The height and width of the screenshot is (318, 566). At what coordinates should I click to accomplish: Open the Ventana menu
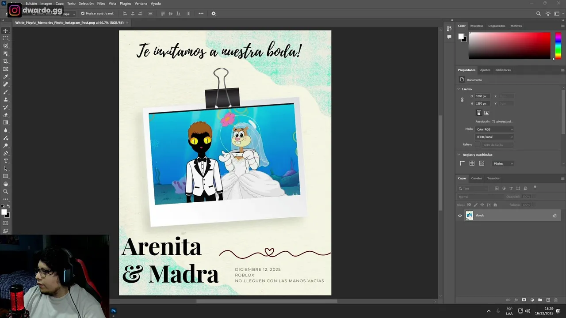point(141,4)
